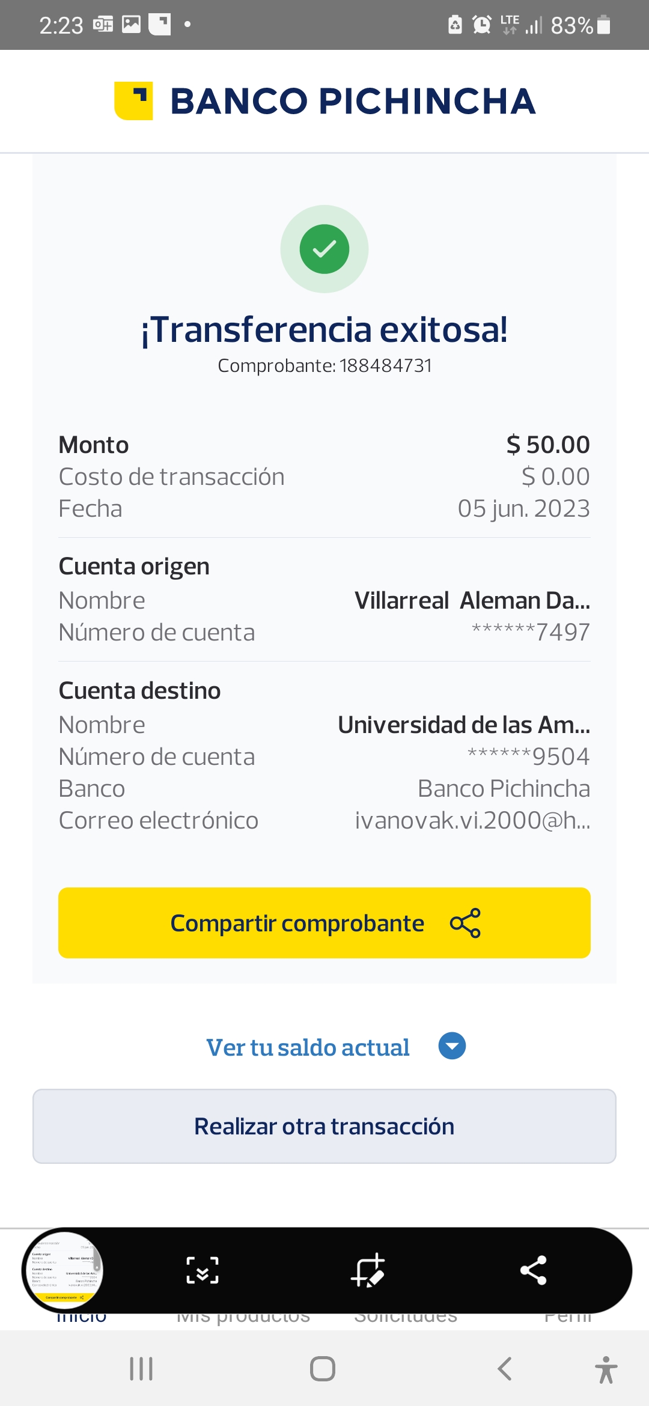Viewport: 649px width, 1406px height.
Task: Tap the green success checkmark icon
Action: pos(324,249)
